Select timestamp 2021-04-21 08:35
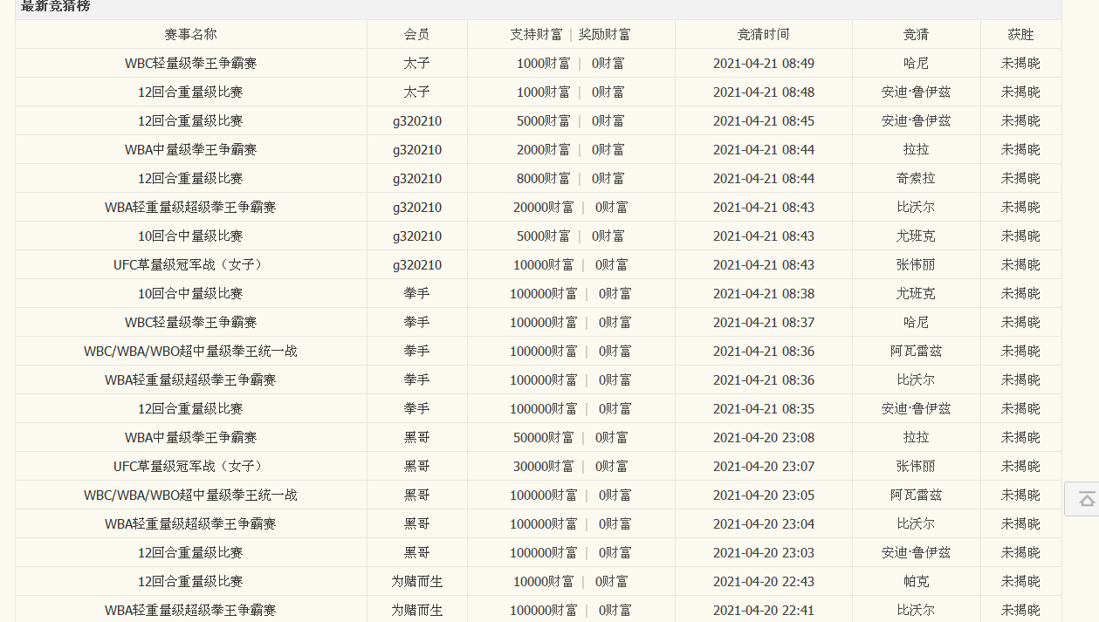Image resolution: width=1099 pixels, height=622 pixels. click(763, 408)
